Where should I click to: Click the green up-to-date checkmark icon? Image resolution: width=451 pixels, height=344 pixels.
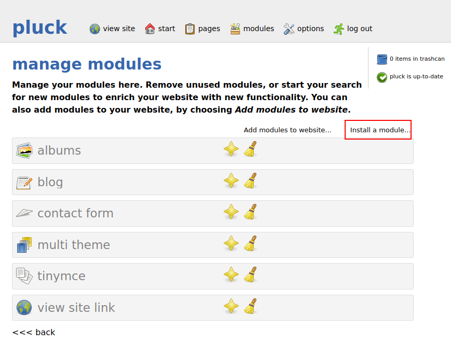382,77
